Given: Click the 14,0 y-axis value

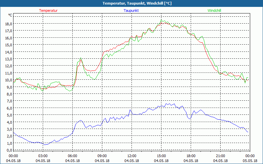Looking at the screenshot, I should coord(9,52).
